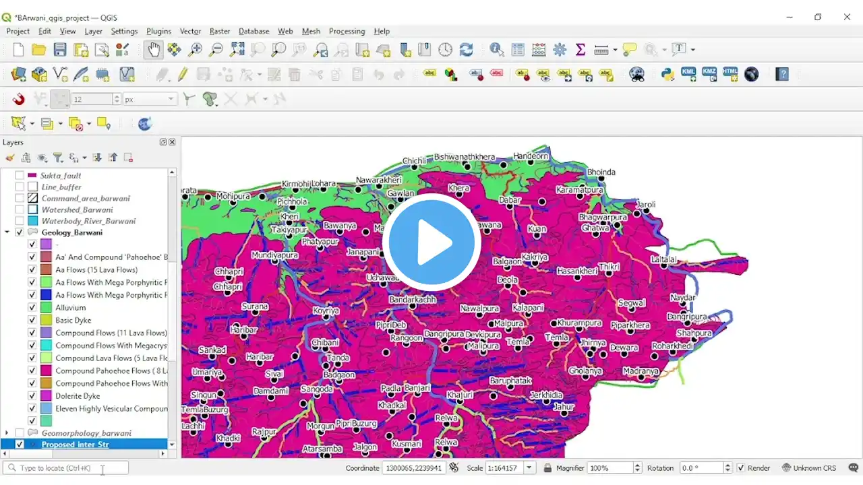Click the Zoom In magnifier tool
863x485 pixels.
tap(196, 49)
